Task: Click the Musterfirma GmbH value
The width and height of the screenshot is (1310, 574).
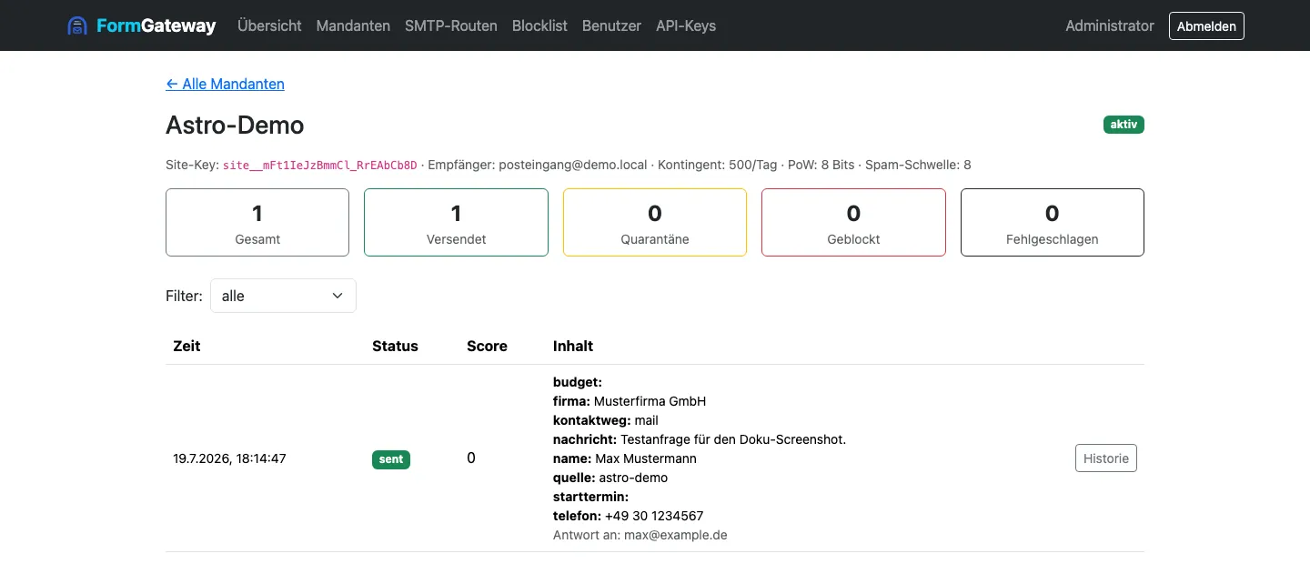Action: click(x=650, y=401)
